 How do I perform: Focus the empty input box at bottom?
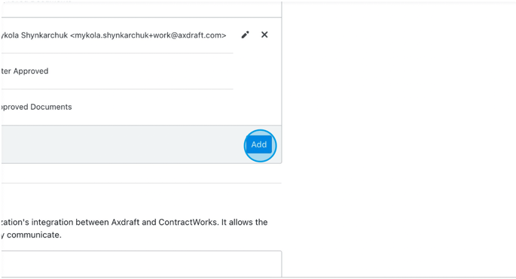(141, 264)
